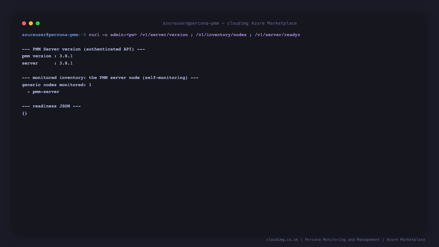Click the green maximize window dot
This screenshot has height=247, width=439.
[x=38, y=23]
